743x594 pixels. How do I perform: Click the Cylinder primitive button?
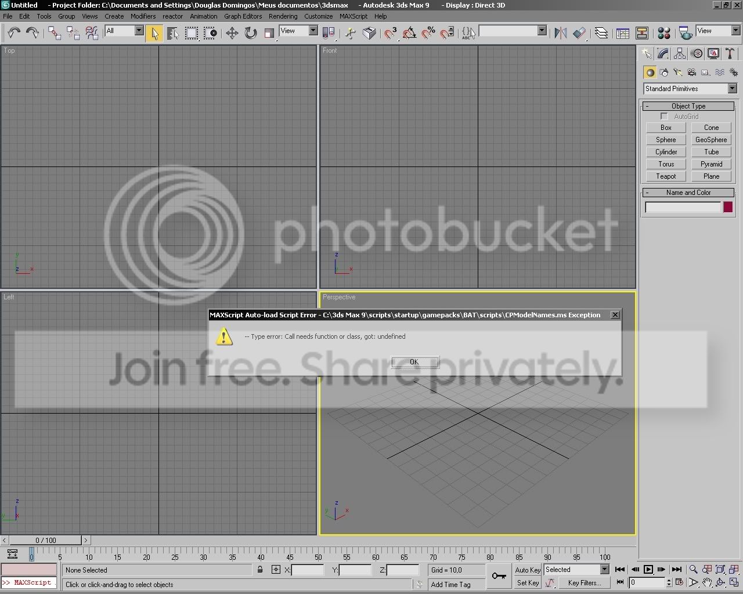click(666, 152)
